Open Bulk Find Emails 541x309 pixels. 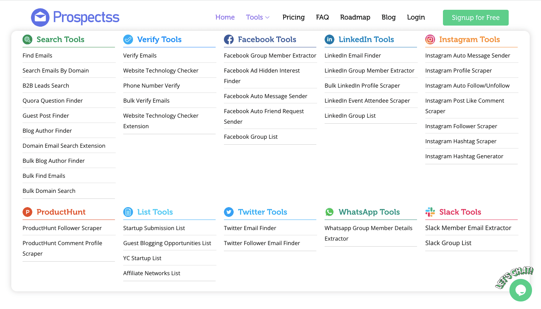click(44, 176)
